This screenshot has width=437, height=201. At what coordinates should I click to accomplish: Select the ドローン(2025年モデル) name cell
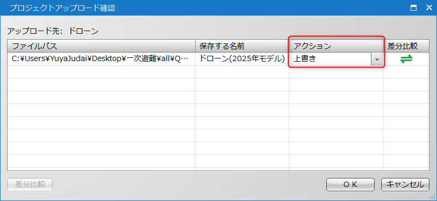tap(242, 59)
